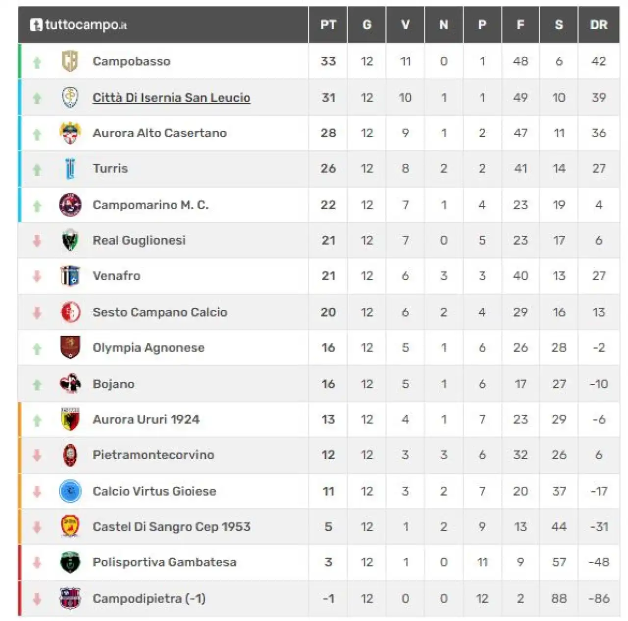Click the Campobasso team crest

[x=70, y=61]
